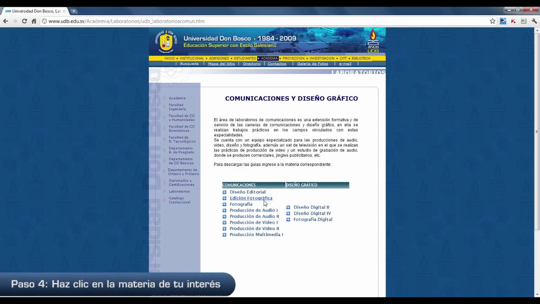
Task: Click arrow icon beside Edición Fotográfica
Action: tap(224, 198)
